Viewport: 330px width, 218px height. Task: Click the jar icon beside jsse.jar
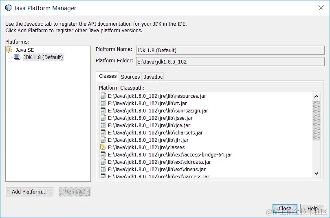(x=103, y=118)
